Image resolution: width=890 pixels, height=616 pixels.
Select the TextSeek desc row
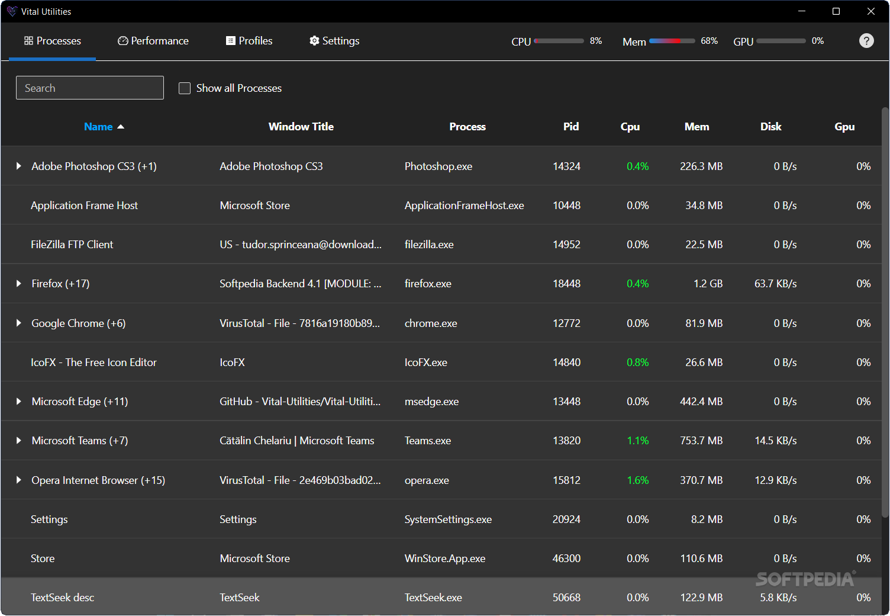tap(441, 597)
